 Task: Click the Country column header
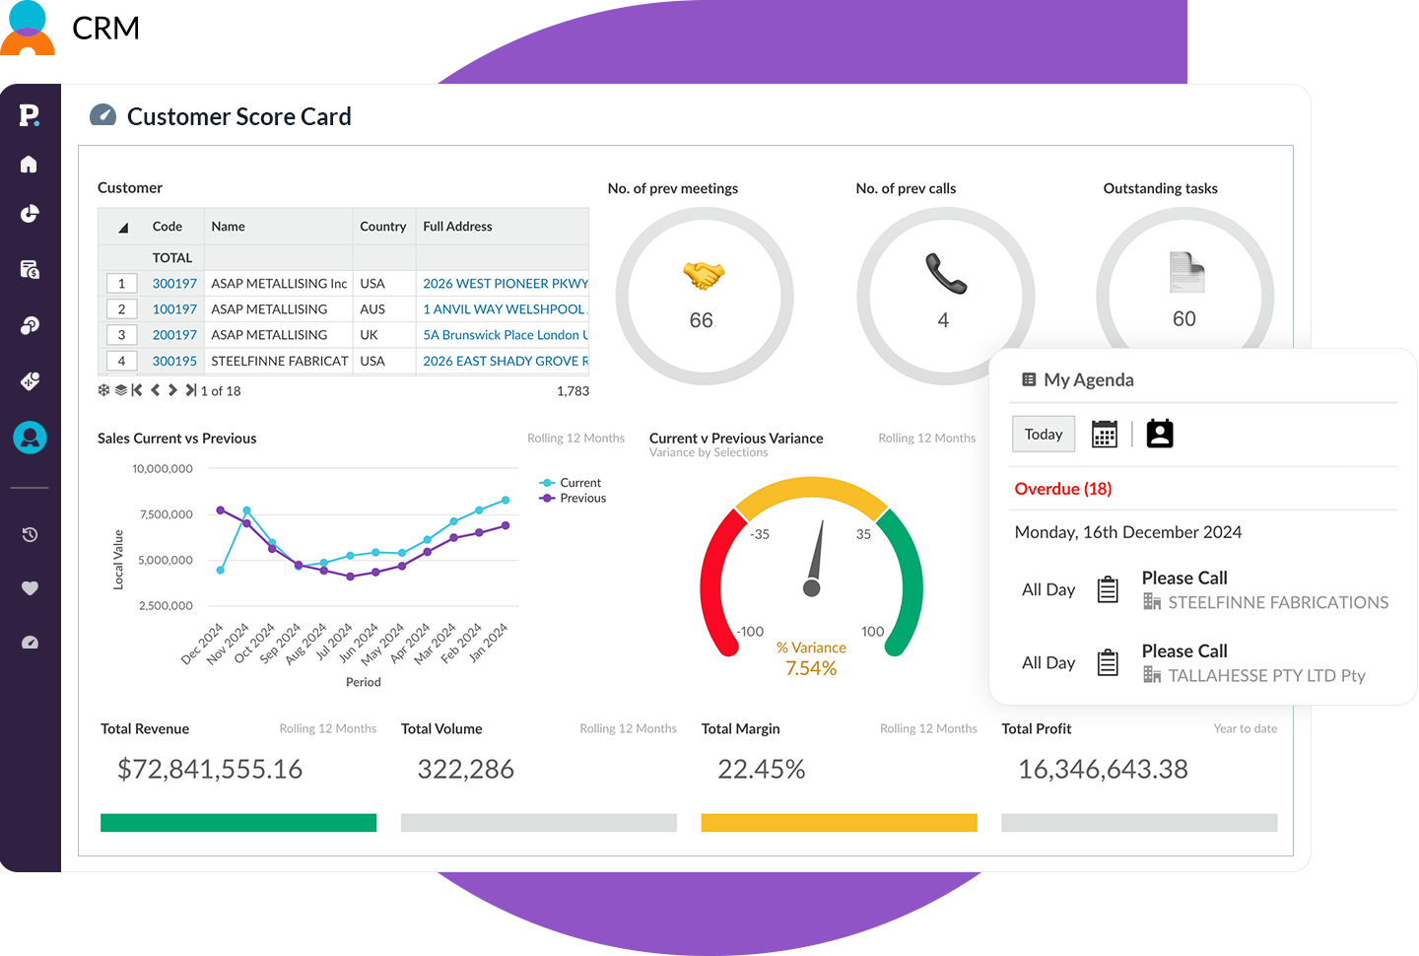coord(382,227)
